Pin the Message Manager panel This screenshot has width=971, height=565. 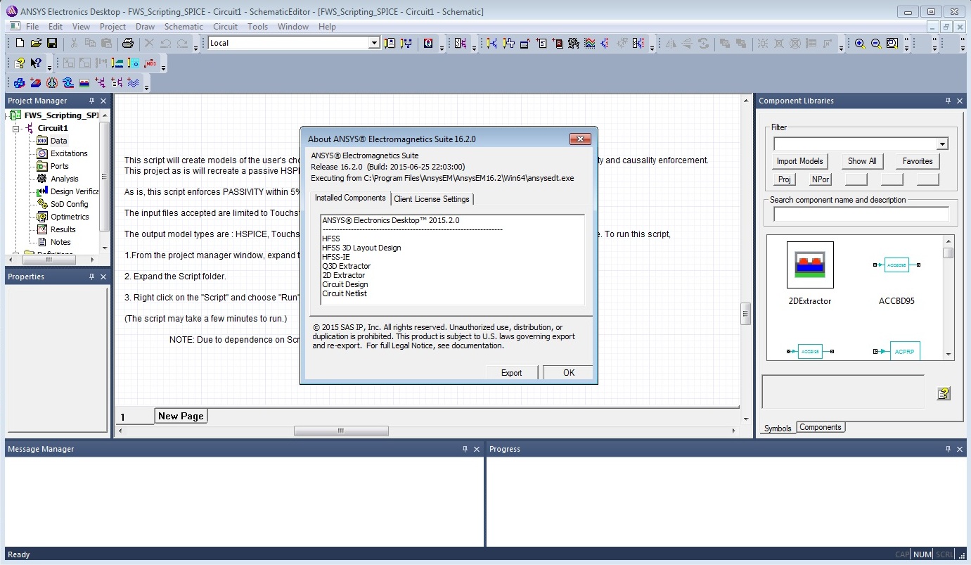coord(465,449)
